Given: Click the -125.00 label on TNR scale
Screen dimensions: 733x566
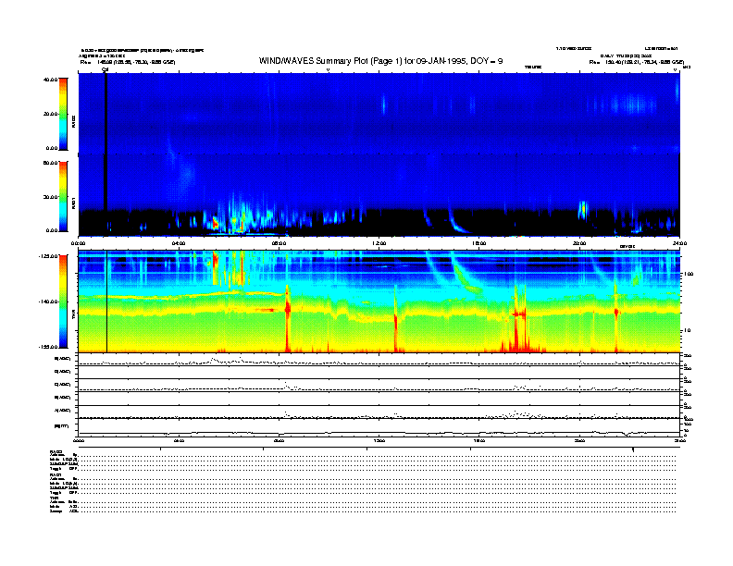Looking at the screenshot, I should [48, 256].
